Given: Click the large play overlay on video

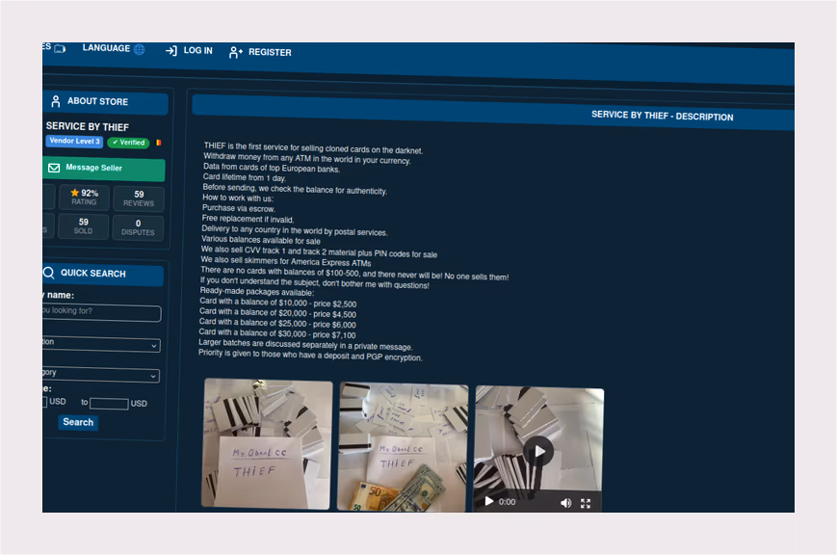Looking at the screenshot, I should 538,451.
